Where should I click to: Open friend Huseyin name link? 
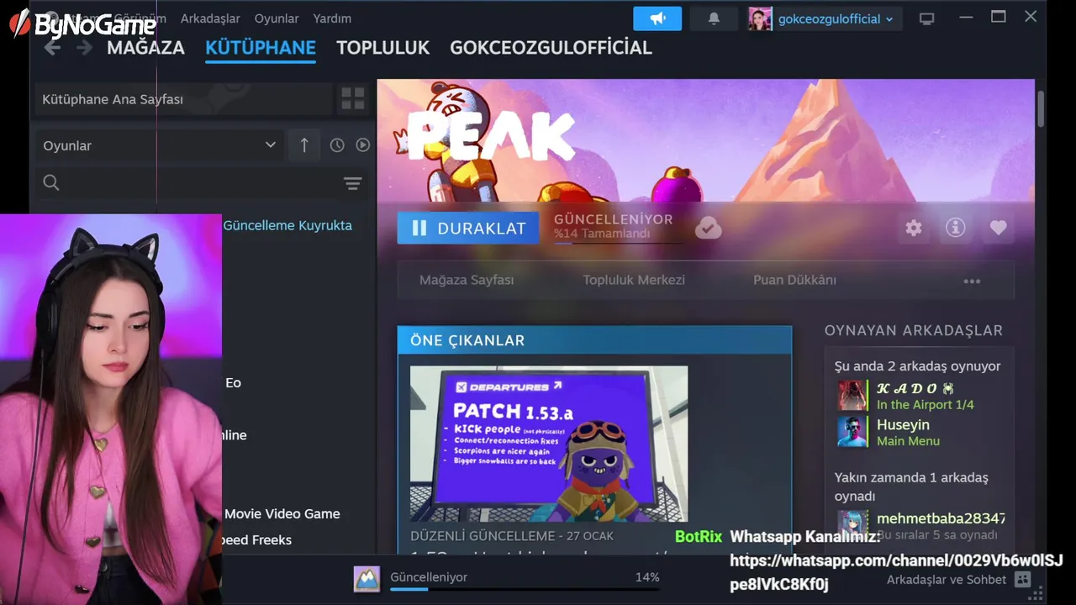(x=903, y=425)
